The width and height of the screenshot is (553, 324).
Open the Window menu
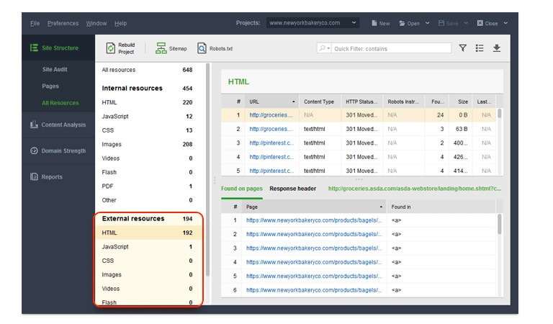[96, 23]
